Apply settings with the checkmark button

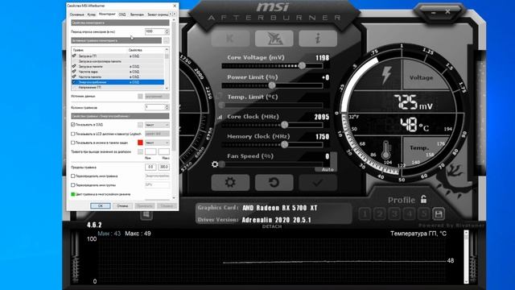pos(318,183)
